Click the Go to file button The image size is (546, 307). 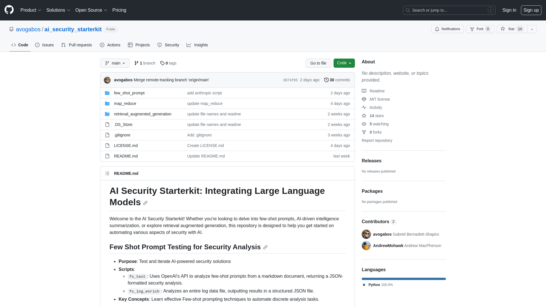[x=318, y=63]
